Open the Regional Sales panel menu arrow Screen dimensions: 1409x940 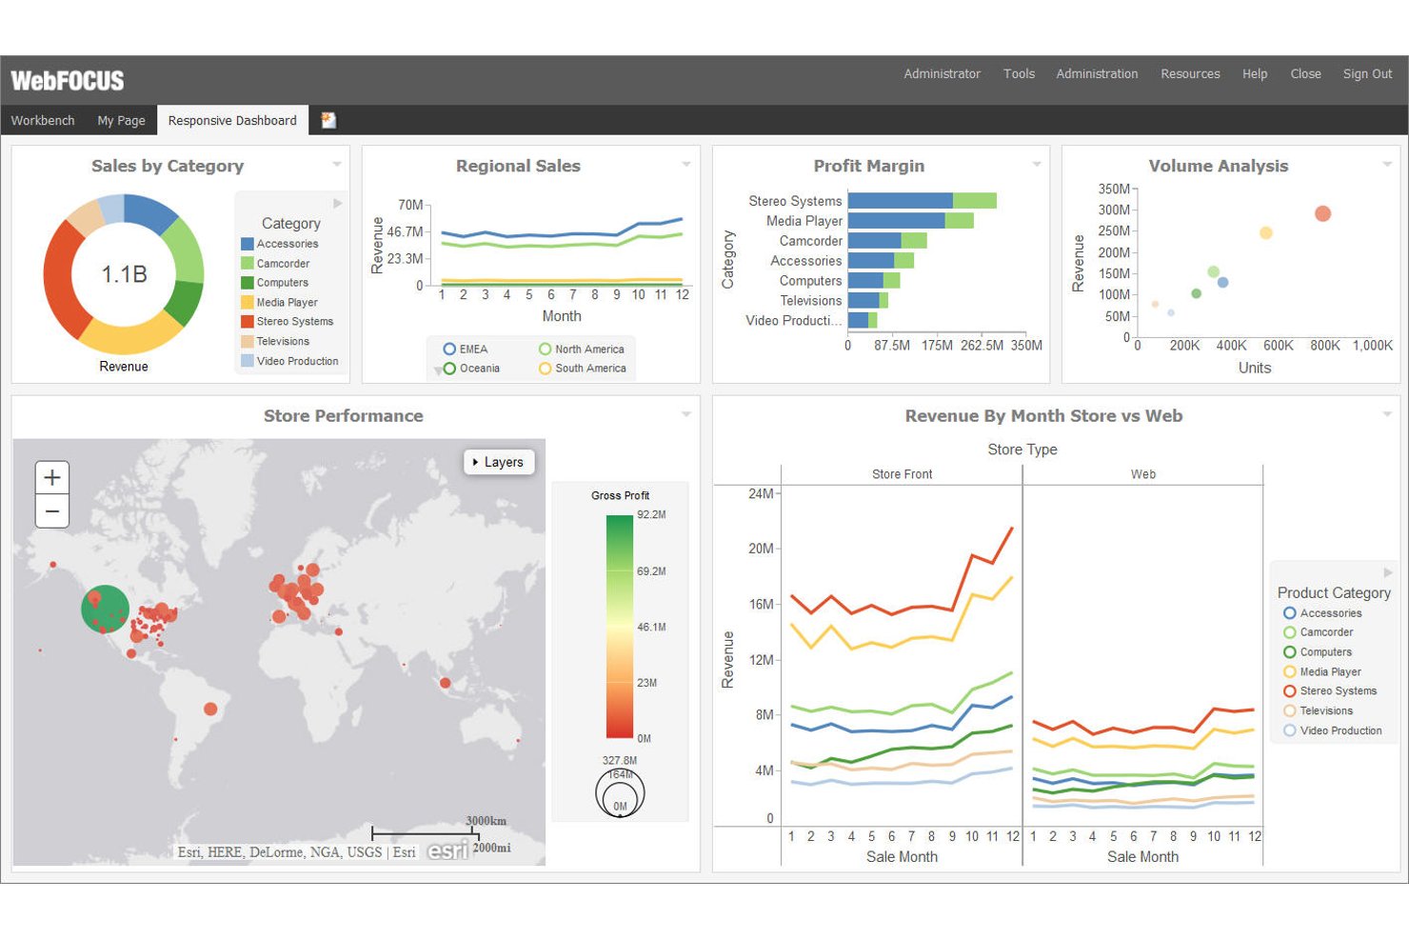pos(686,165)
